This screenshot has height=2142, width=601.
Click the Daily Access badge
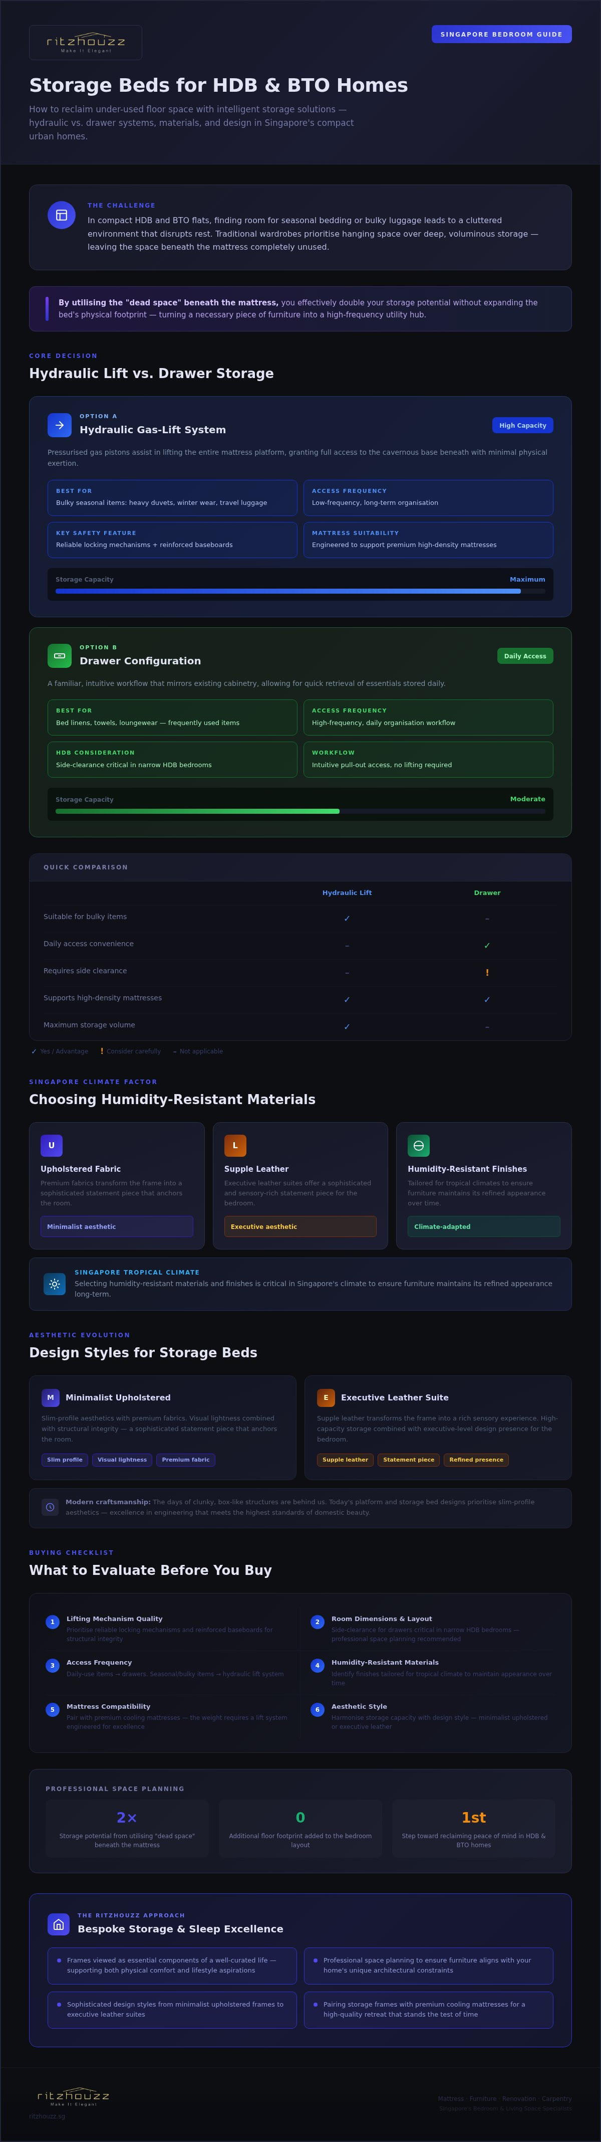coord(525,656)
